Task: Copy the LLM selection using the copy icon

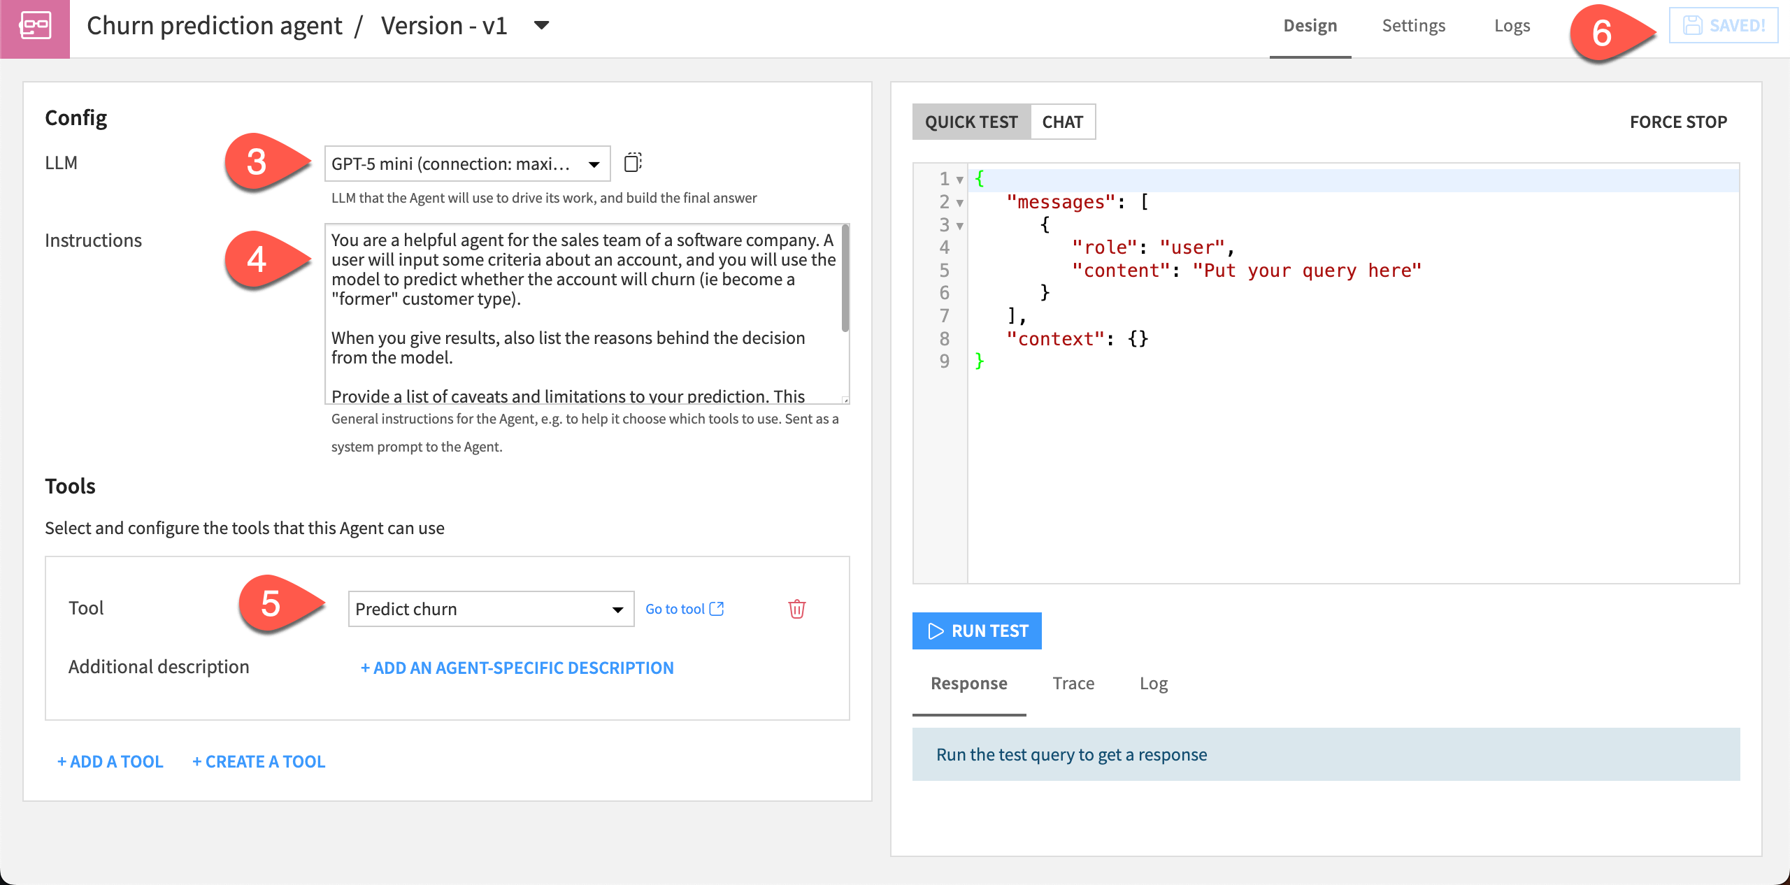Action: point(633,163)
